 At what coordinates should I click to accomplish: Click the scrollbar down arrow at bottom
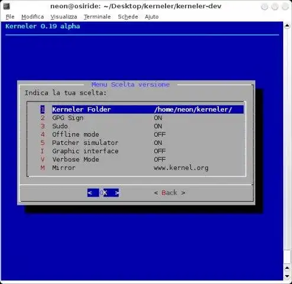(x=287, y=276)
